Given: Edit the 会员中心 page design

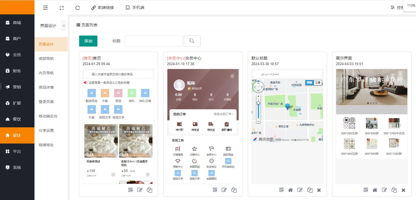Looking at the screenshot, I should click(224, 190).
